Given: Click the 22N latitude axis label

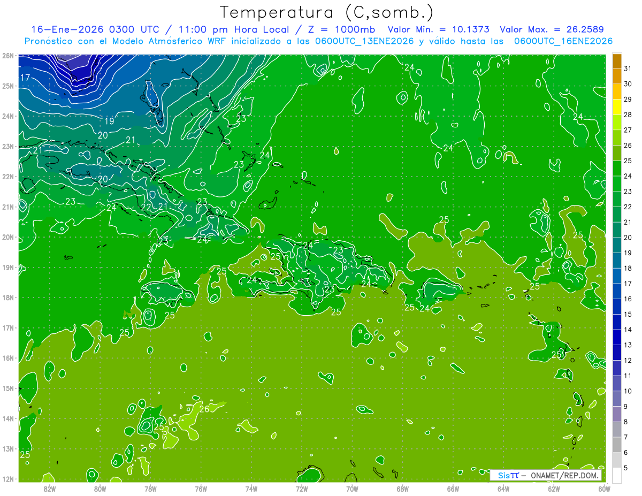Looking at the screenshot, I should (7, 177).
